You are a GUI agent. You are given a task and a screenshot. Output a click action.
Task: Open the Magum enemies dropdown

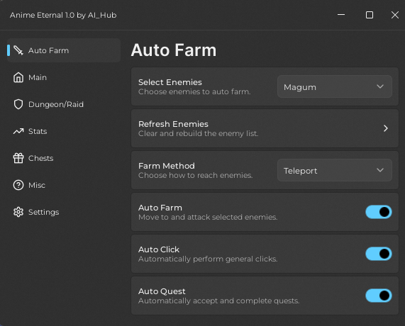pos(335,86)
